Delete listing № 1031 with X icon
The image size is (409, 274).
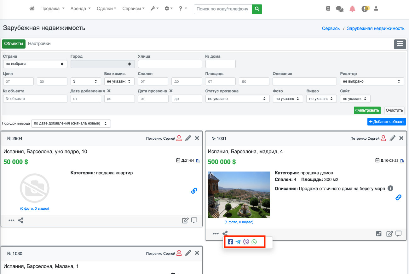(x=401, y=138)
